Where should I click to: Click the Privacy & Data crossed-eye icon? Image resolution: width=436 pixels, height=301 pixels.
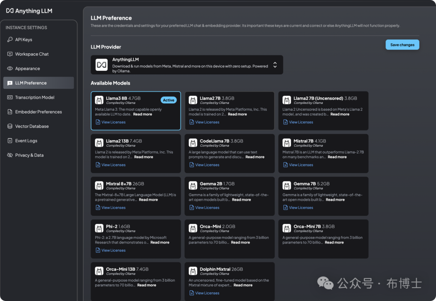point(10,155)
